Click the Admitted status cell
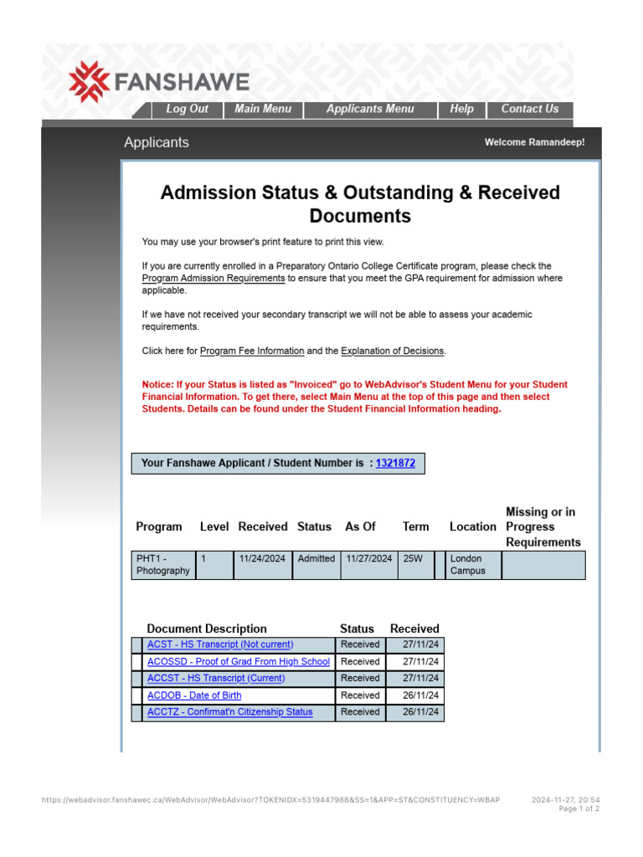Viewport: 643px width, 857px height. 316,565
